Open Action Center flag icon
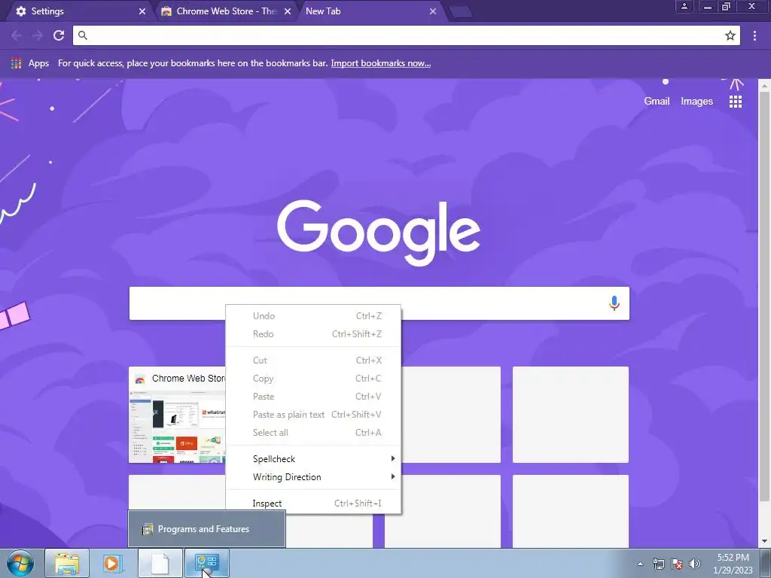The image size is (771, 578). [x=677, y=564]
